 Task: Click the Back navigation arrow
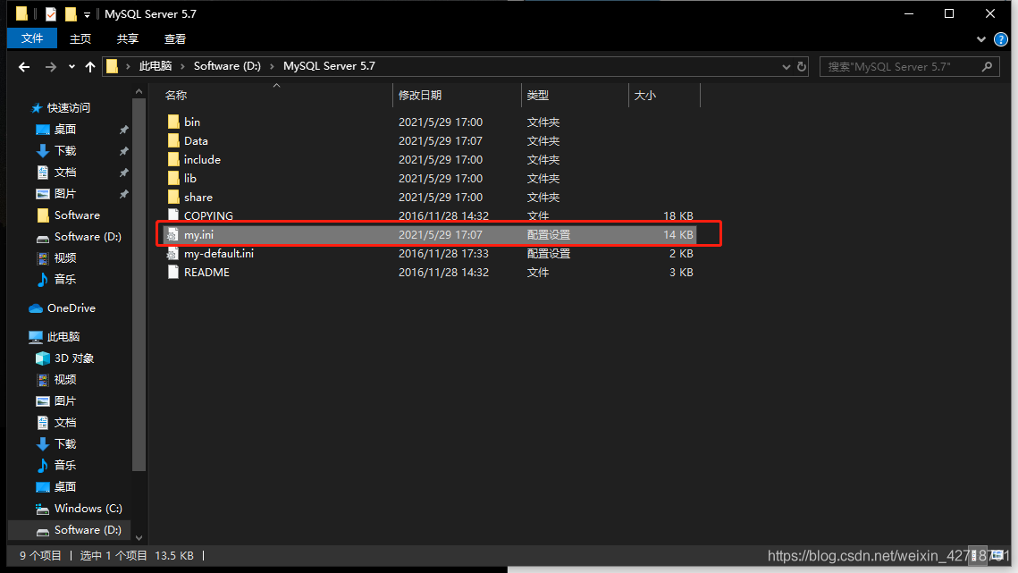pos(24,66)
